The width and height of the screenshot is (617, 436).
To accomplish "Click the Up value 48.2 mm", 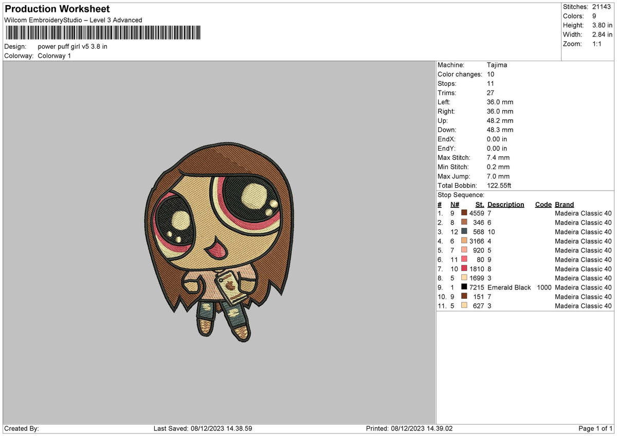I will [x=500, y=120].
